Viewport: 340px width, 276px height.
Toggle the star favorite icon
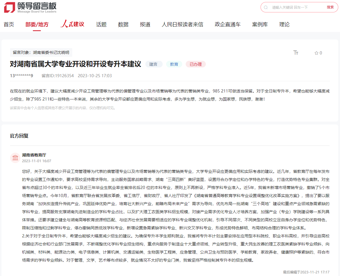click(x=316, y=53)
